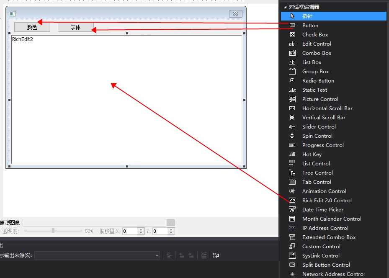Pick the Button control icon
Screen dimensions: 389x278
click(292, 25)
